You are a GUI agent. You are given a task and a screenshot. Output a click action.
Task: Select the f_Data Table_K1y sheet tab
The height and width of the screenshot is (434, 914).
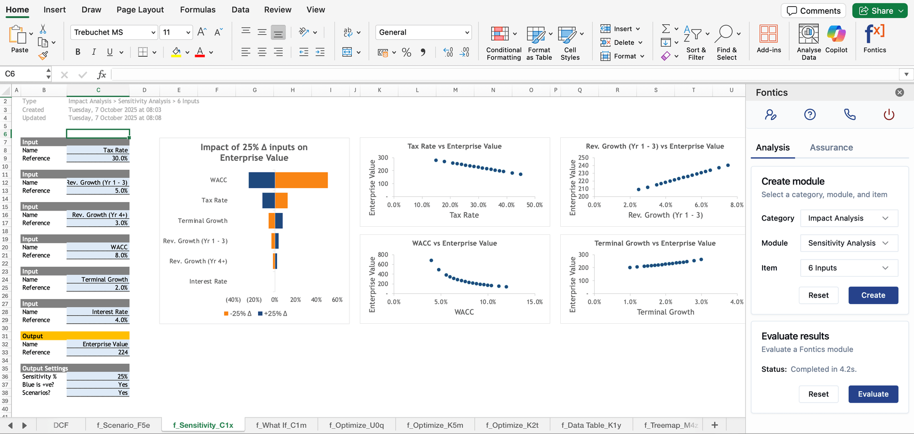(x=591, y=424)
